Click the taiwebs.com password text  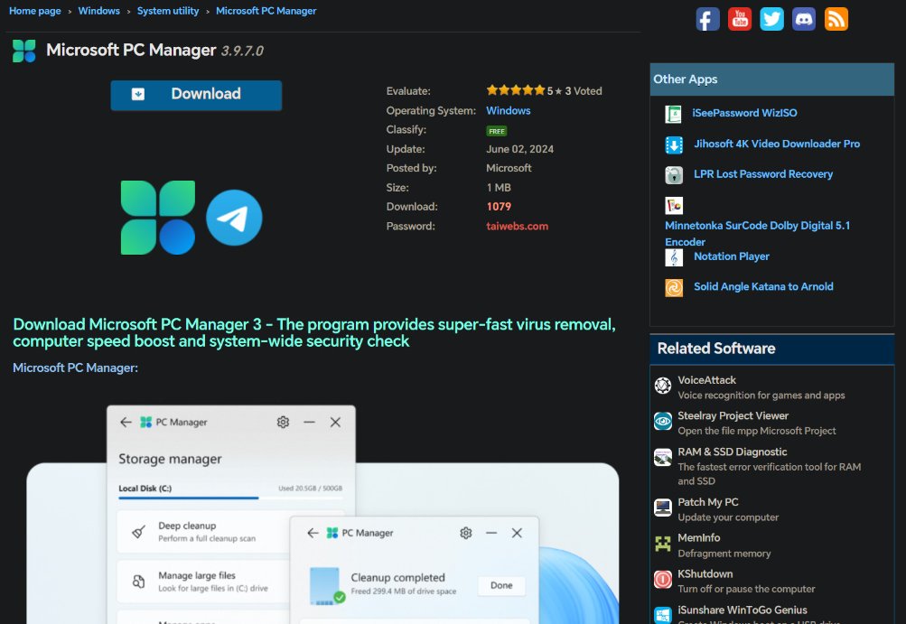(x=518, y=226)
